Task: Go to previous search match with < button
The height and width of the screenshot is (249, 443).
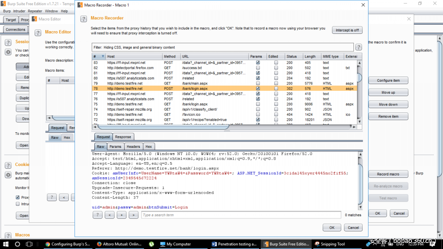Action: (109, 215)
